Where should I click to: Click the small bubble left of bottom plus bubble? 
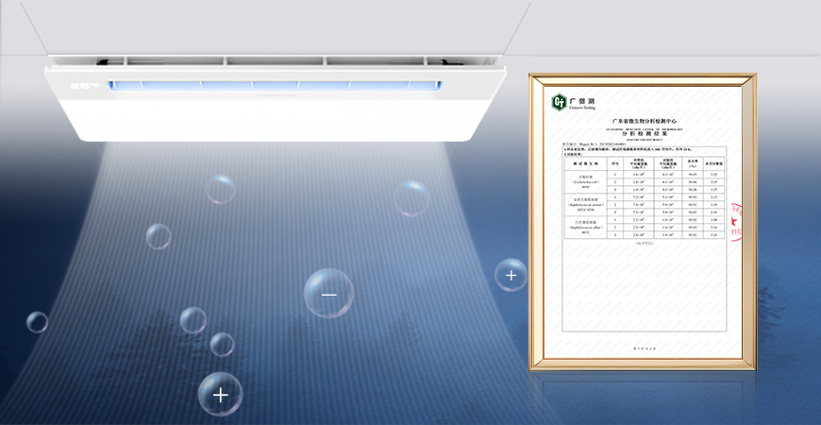pyautogui.click(x=192, y=320)
